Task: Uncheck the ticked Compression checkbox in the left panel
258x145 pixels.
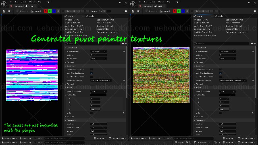Action: point(92,73)
